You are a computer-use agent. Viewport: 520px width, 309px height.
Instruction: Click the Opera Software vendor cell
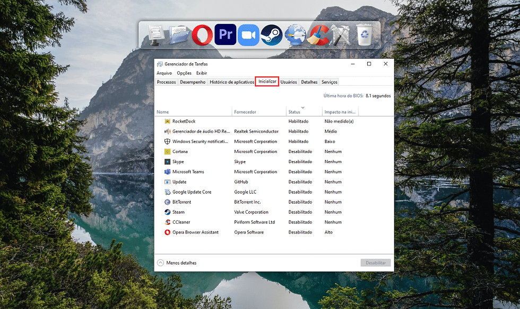[249, 232]
